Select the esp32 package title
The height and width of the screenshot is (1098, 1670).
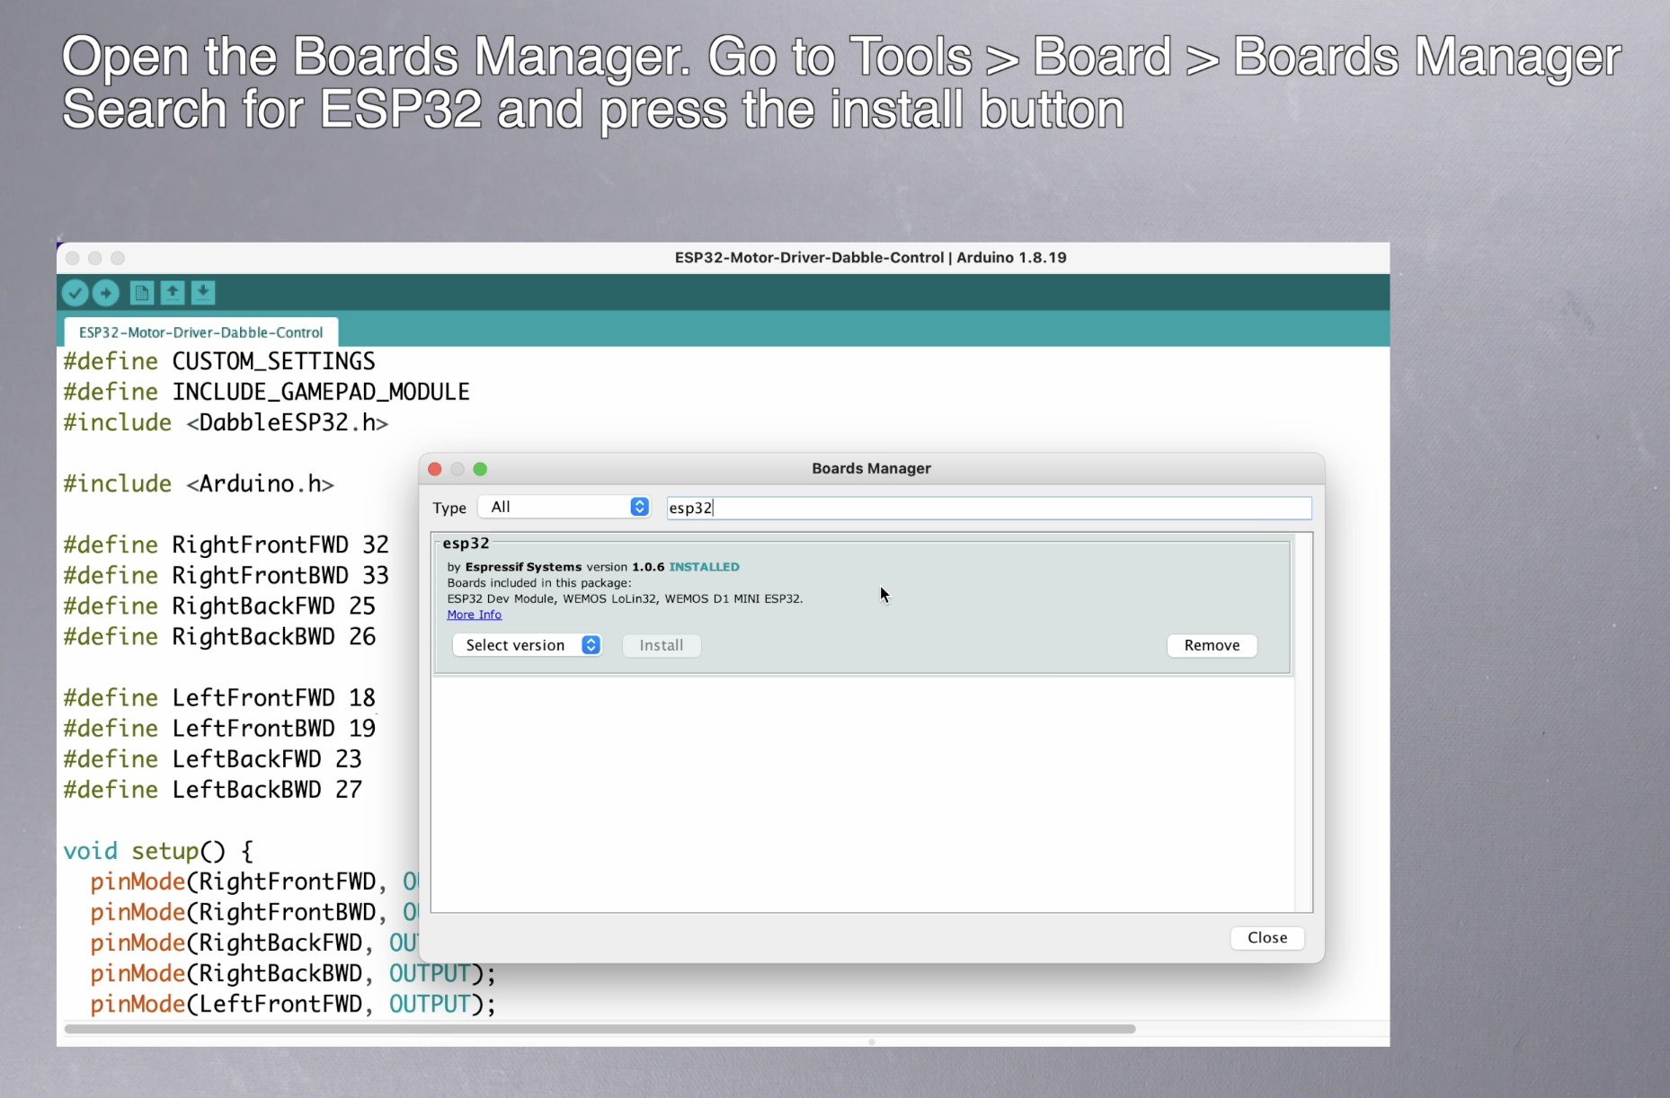[x=466, y=544]
